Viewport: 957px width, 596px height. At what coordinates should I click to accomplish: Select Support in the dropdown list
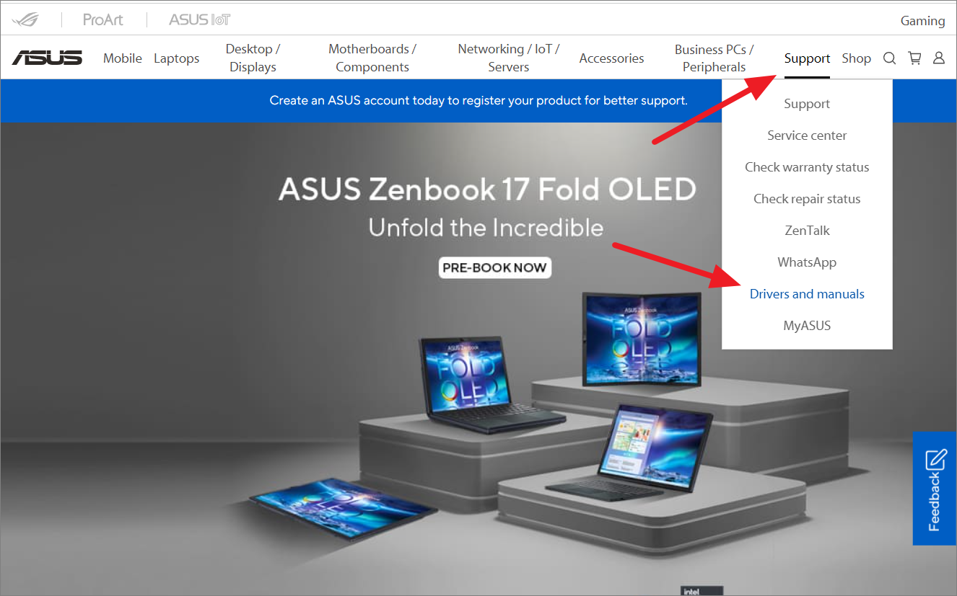(x=807, y=104)
